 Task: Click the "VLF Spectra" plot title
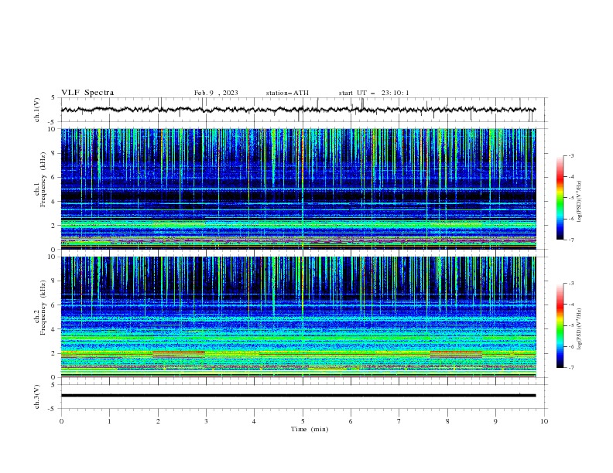(x=87, y=93)
